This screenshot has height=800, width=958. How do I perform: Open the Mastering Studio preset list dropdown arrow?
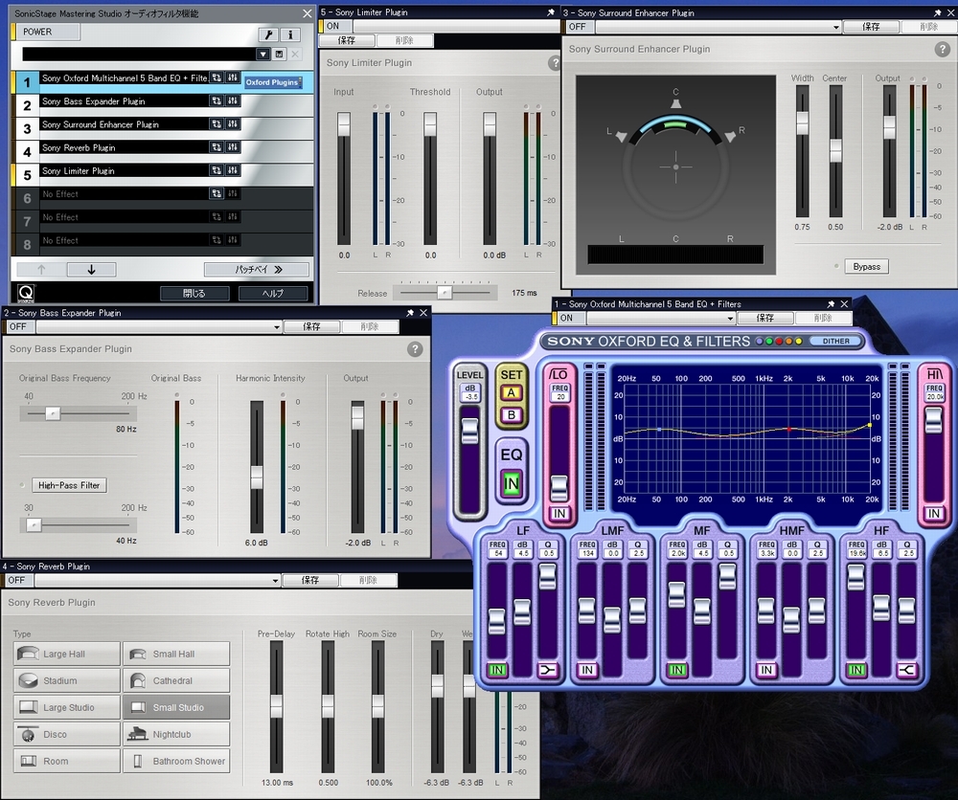point(262,55)
